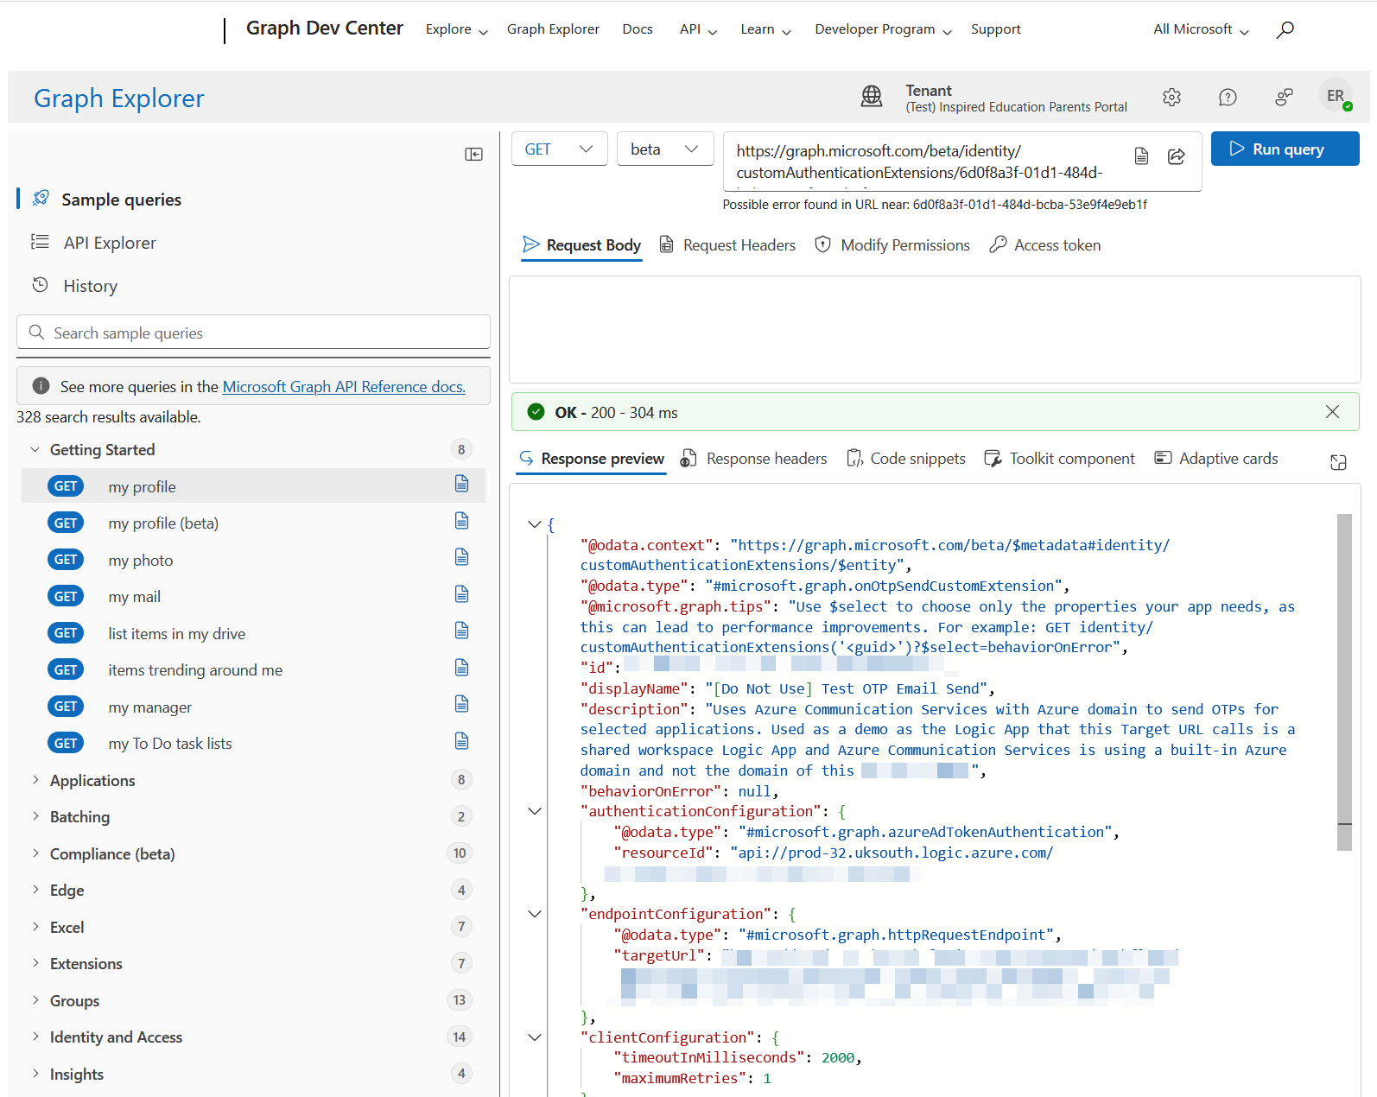Click the History clock icon

[x=40, y=284]
